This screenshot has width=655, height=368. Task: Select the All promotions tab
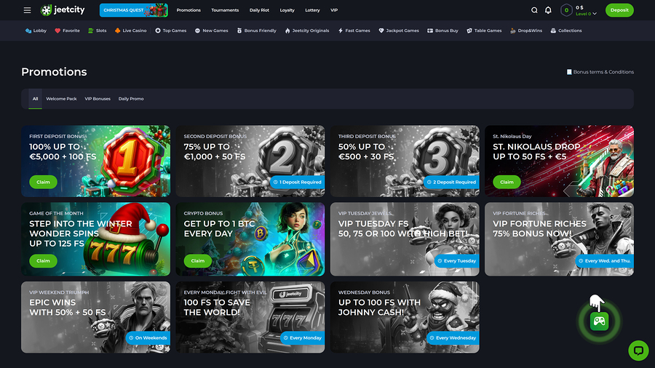(x=35, y=99)
